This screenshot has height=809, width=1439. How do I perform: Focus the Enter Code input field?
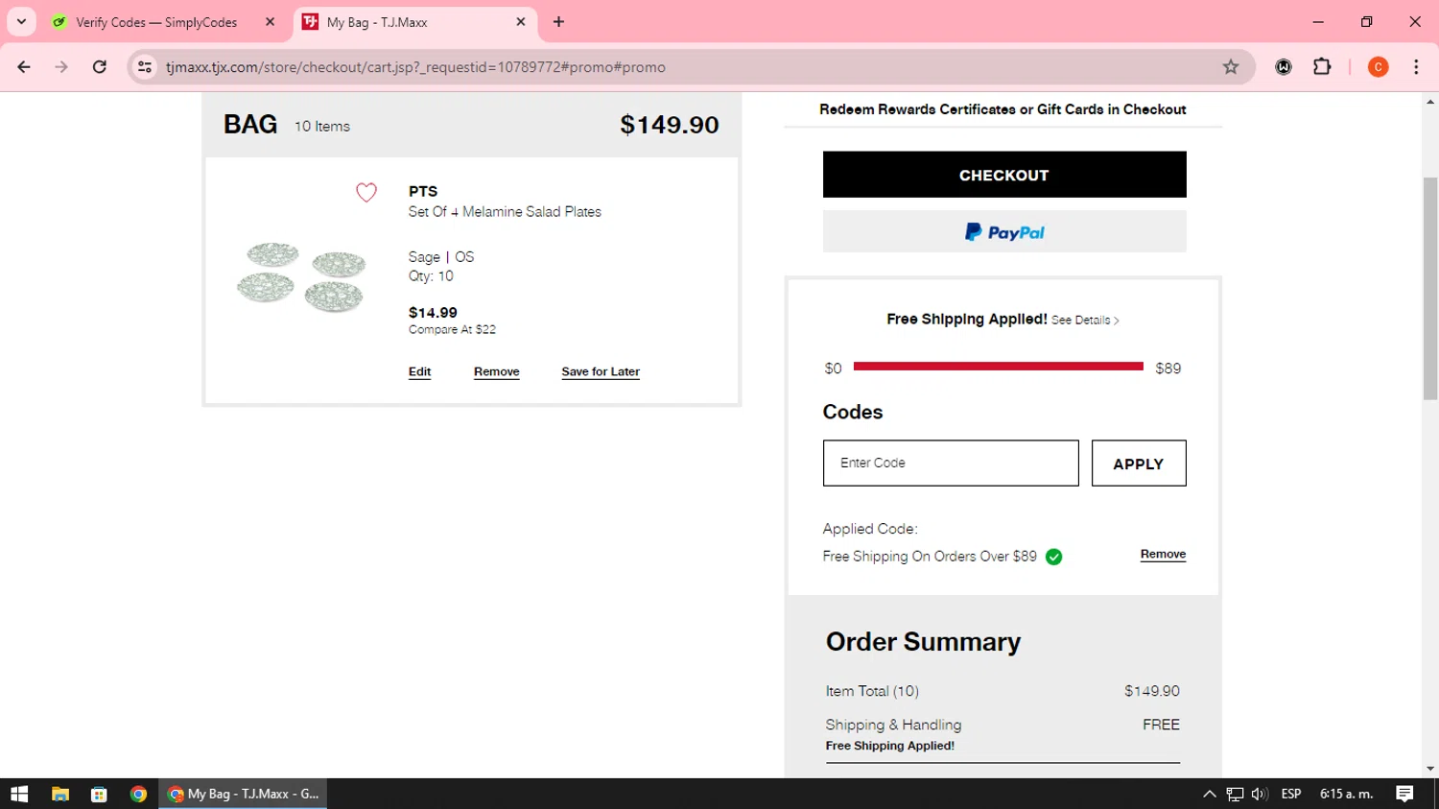pos(951,463)
